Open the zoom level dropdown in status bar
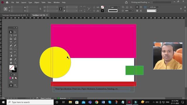Viewport: 187px width, 105px height. (x=8, y=98)
